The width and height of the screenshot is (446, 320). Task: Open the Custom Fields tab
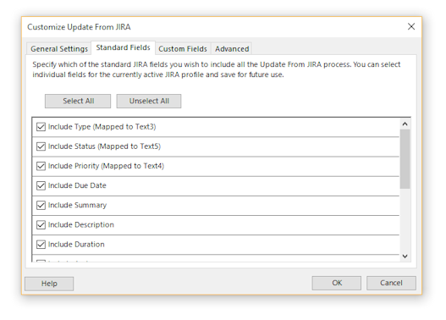pos(183,49)
